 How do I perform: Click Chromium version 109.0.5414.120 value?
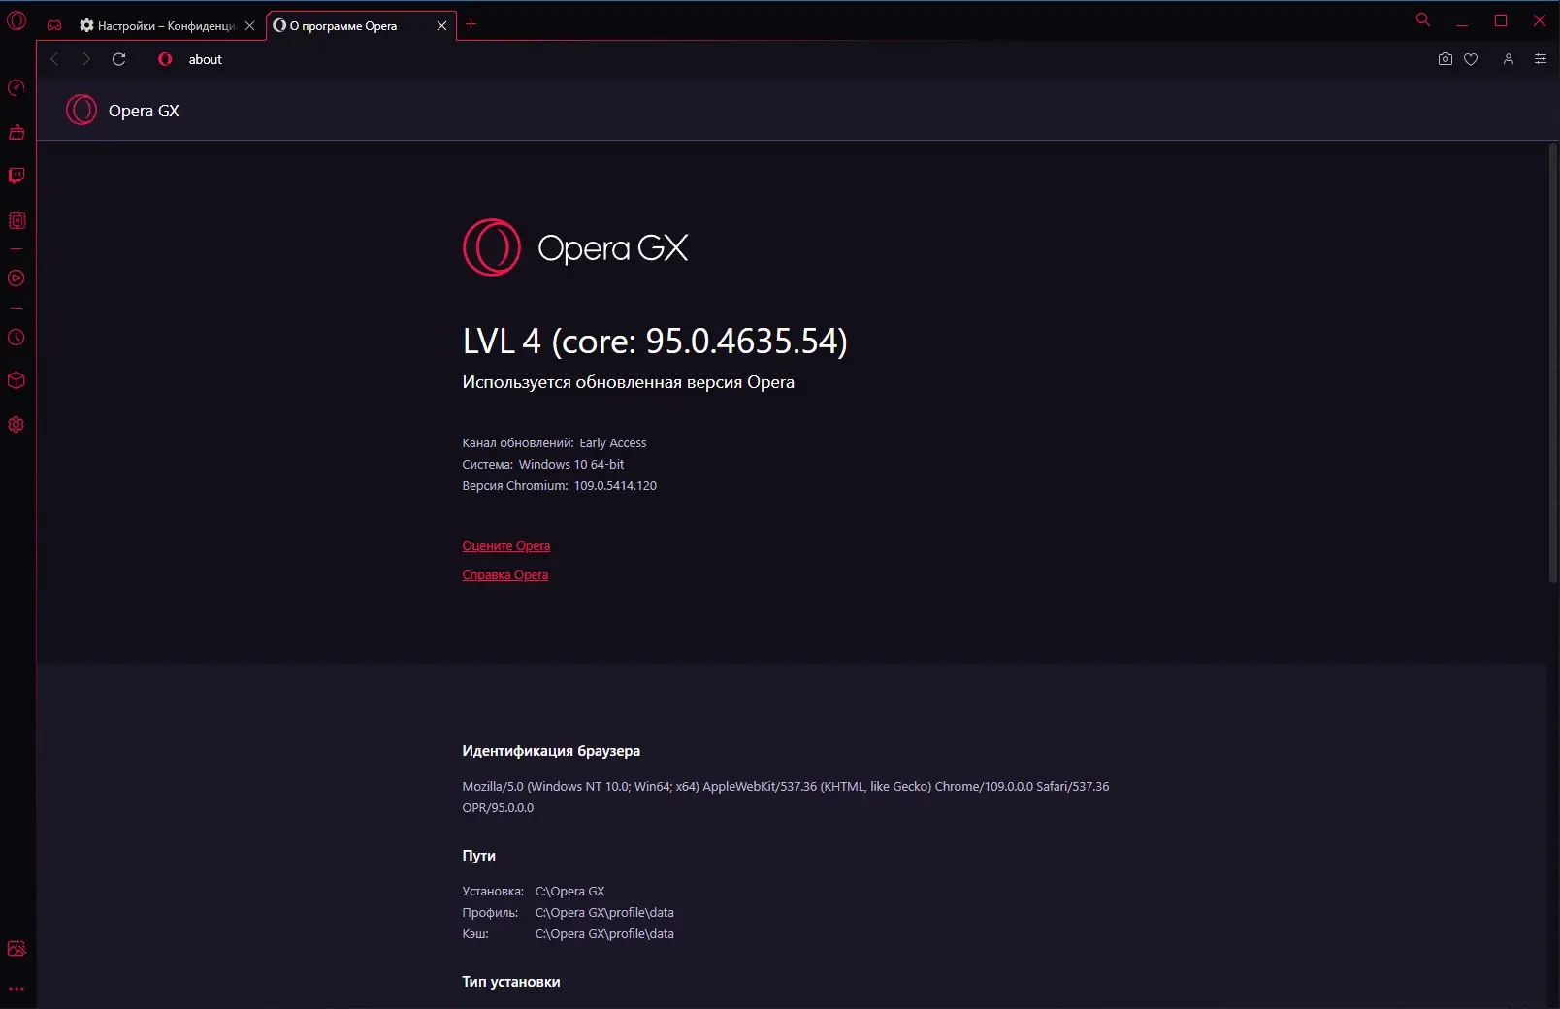tap(615, 486)
